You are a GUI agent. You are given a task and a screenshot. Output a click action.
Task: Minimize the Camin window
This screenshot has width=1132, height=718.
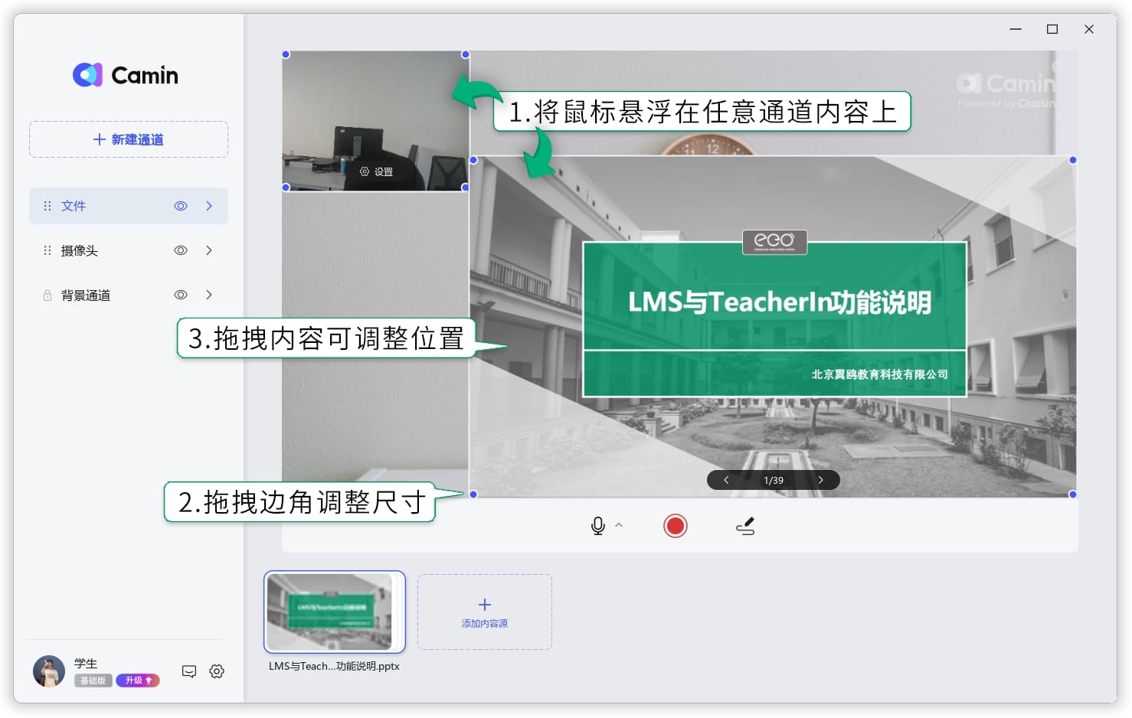1016,29
